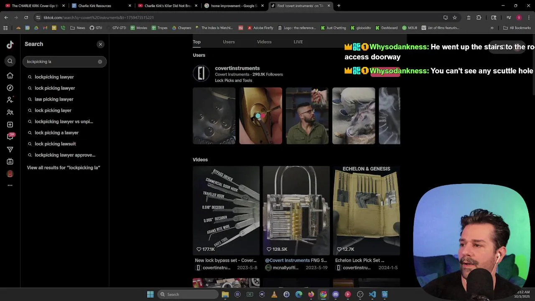Open the Messages paper-plane icon in sidebar
Viewport: 535px width, 301px height.
10,149
